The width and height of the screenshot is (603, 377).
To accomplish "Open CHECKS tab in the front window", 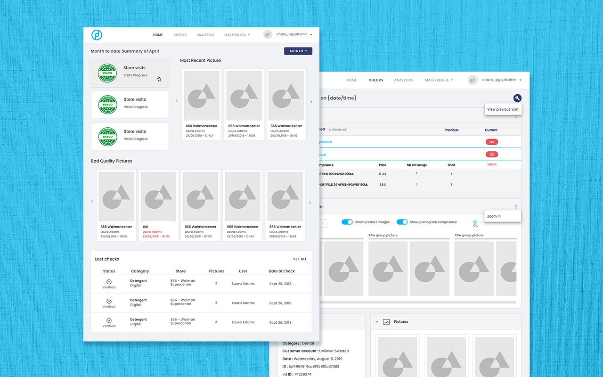I will coord(180,35).
